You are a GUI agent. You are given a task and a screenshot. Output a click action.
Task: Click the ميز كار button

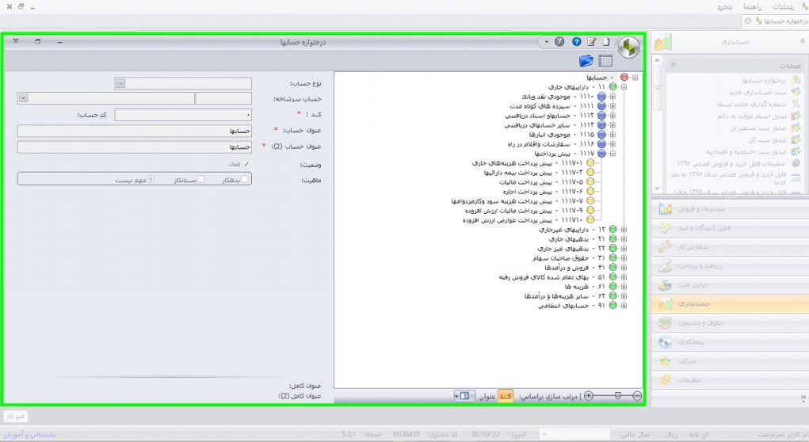click(x=16, y=416)
